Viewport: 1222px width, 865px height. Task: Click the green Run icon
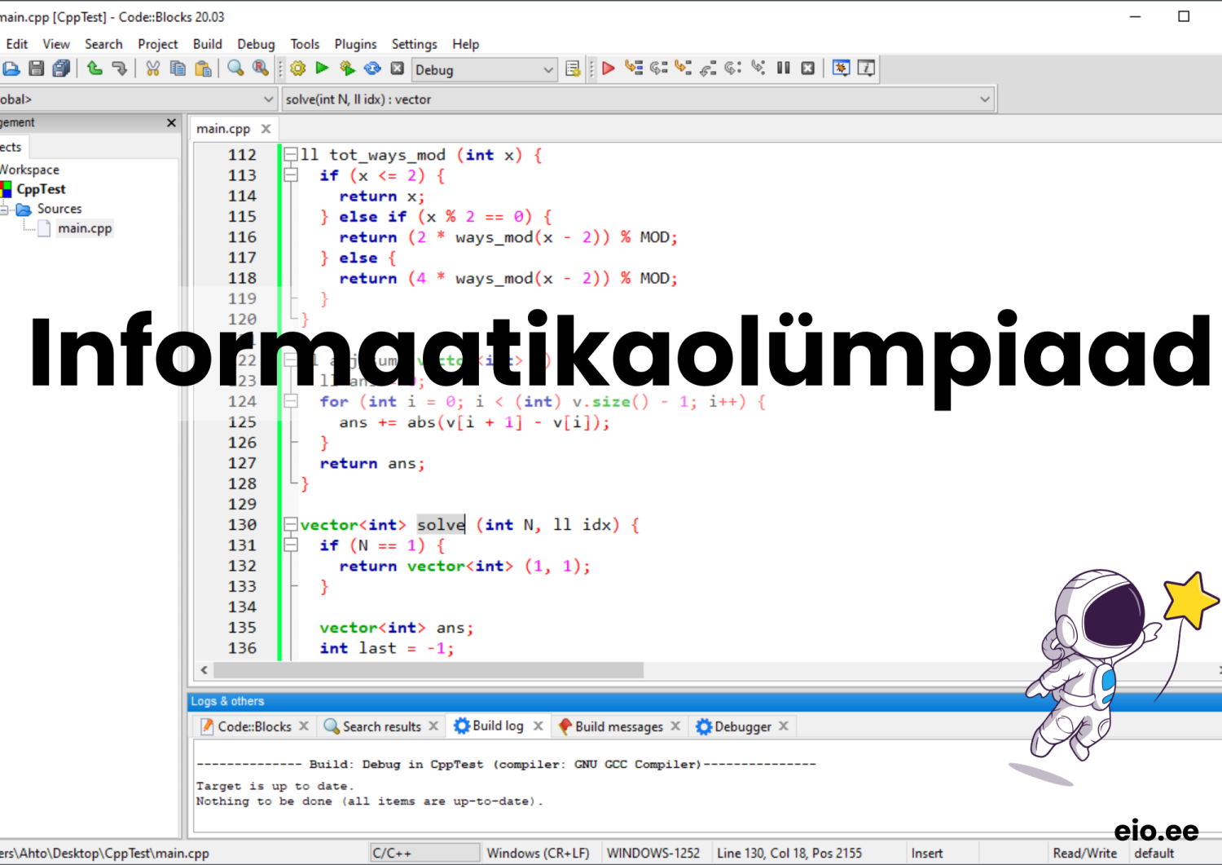(323, 68)
